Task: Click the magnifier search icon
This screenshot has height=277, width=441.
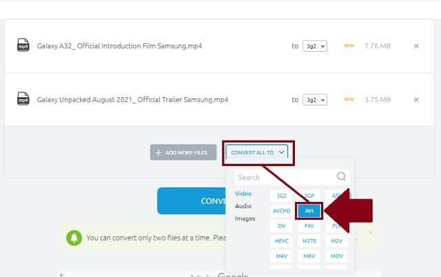Action: tap(341, 176)
